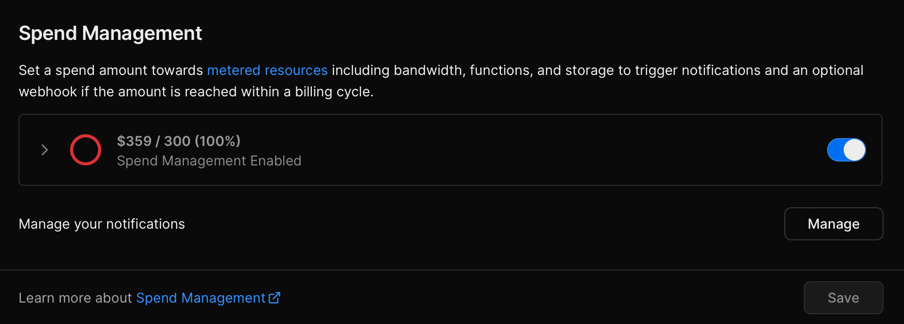Switch off Spend Management enabled state
The width and height of the screenshot is (904, 324).
pyautogui.click(x=846, y=150)
